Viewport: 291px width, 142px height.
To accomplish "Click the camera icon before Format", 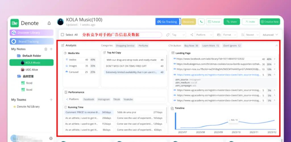I will click(219, 35).
